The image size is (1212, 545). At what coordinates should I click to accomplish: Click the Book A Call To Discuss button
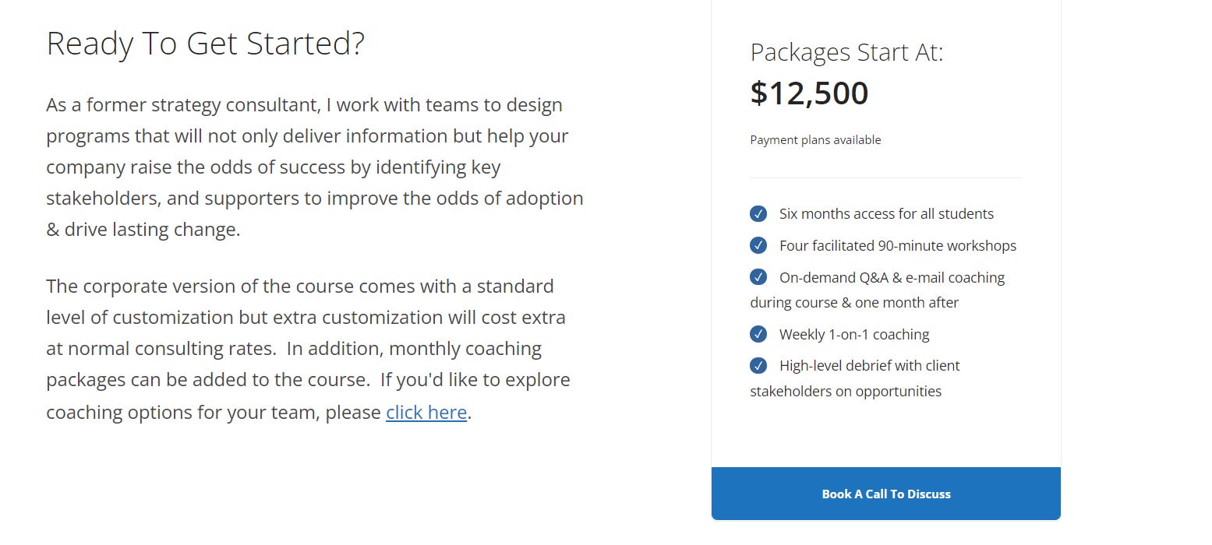(886, 494)
